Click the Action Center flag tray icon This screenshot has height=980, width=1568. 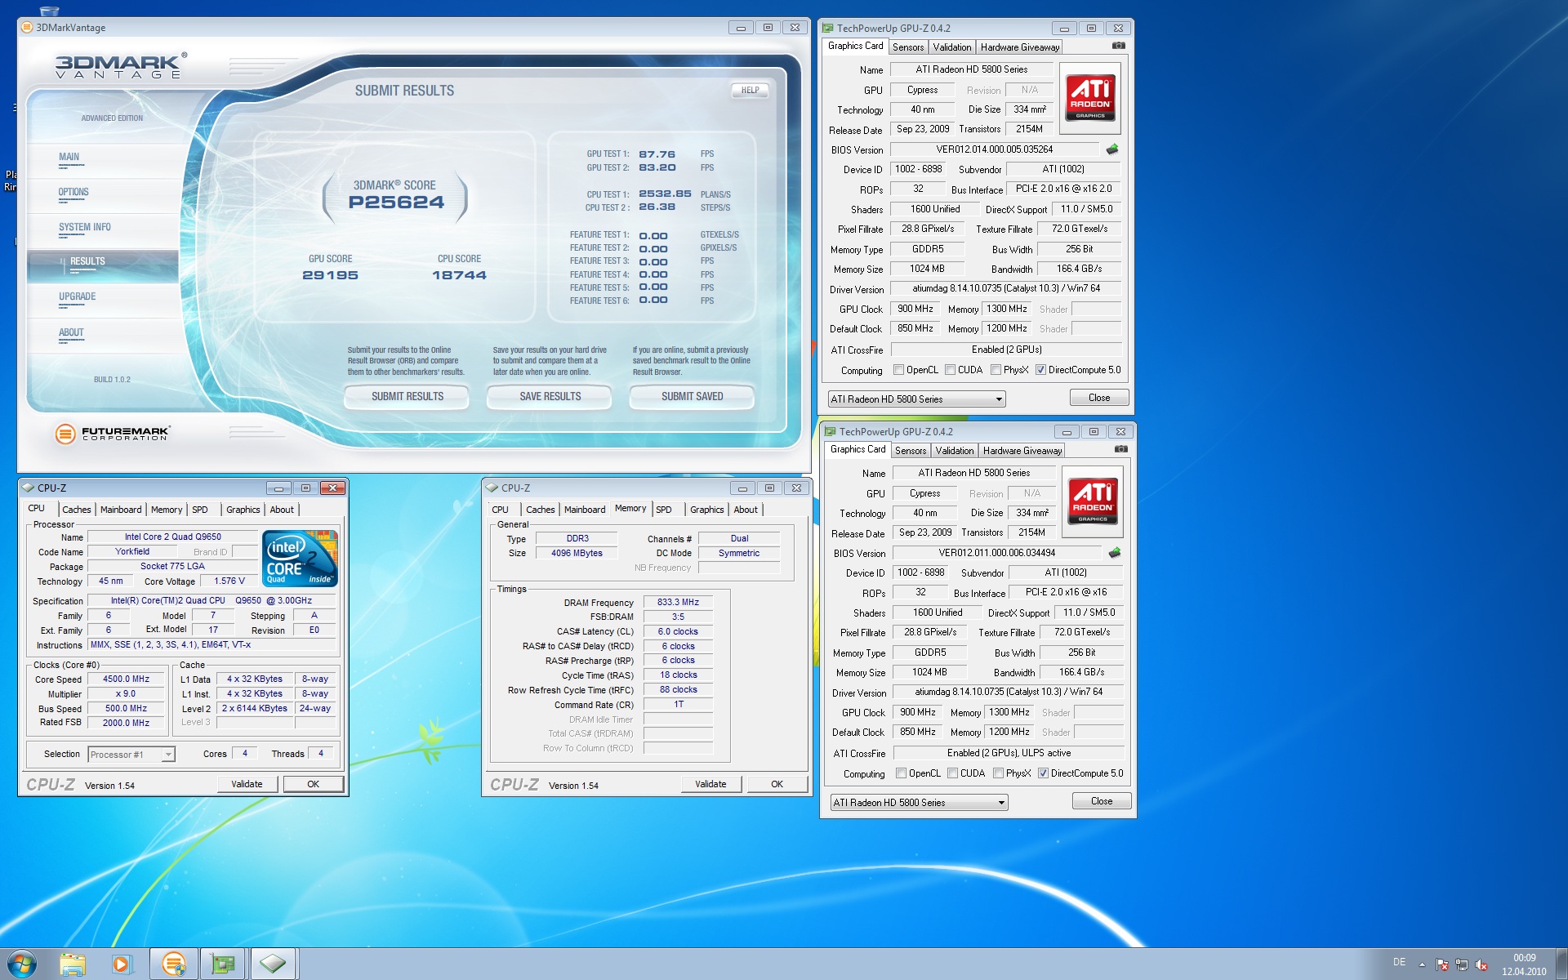click(x=1442, y=964)
